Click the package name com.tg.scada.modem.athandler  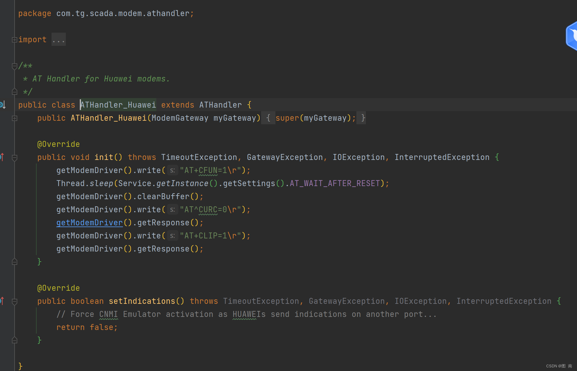123,13
